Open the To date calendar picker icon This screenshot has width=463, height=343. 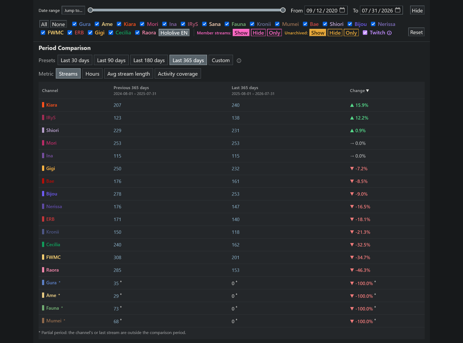(x=398, y=10)
